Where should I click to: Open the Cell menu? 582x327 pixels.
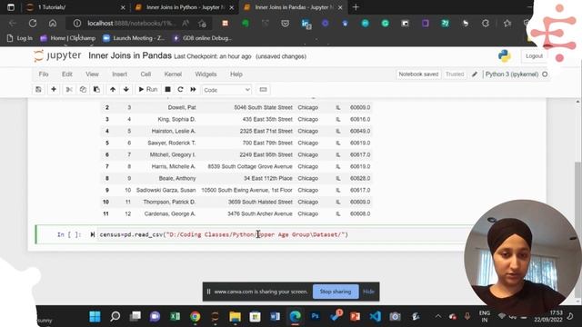coord(145,74)
